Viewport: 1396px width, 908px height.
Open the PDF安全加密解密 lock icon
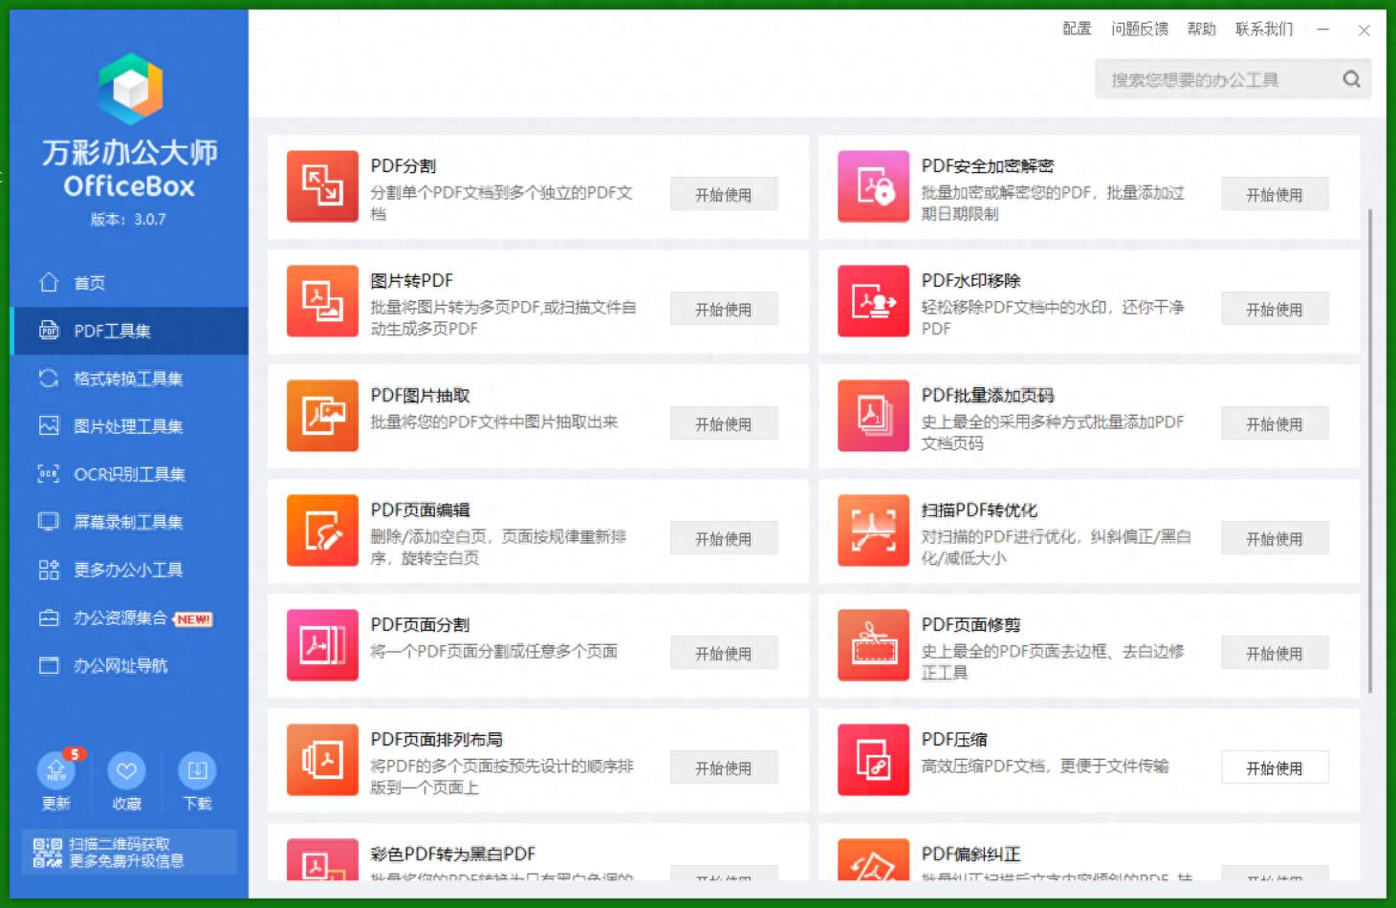tap(873, 186)
